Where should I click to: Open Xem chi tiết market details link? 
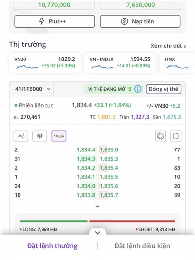pos(168,46)
